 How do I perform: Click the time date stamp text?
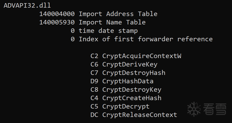pos(108,30)
